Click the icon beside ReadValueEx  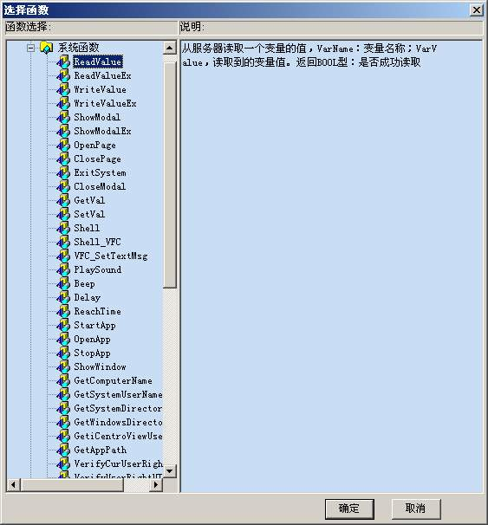click(x=63, y=75)
